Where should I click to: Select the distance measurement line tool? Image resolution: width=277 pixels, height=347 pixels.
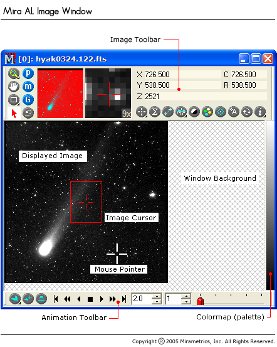pyautogui.click(x=168, y=112)
